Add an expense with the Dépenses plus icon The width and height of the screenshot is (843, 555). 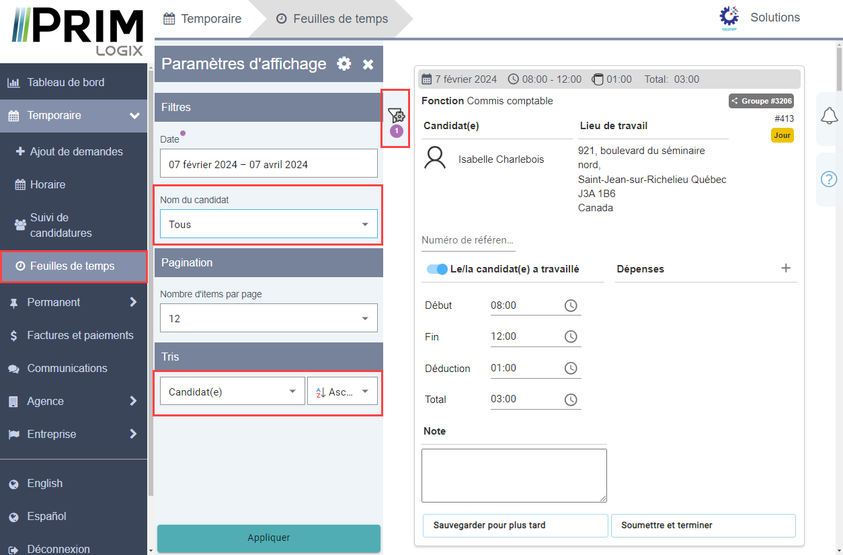(786, 268)
